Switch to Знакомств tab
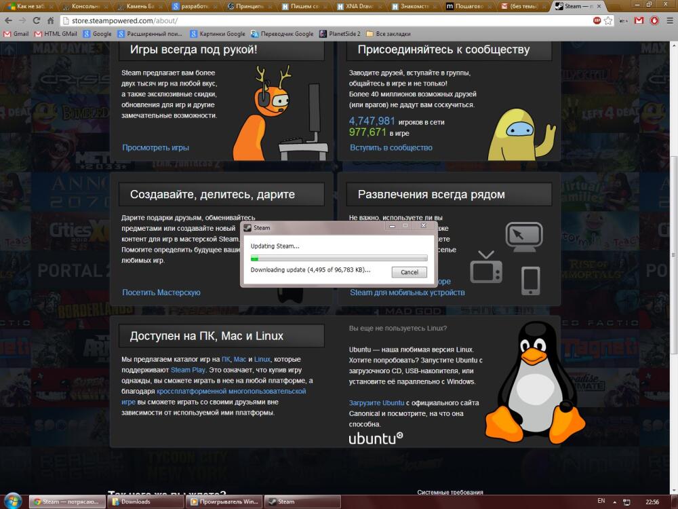The height and width of the screenshot is (509, 678). (x=415, y=6)
